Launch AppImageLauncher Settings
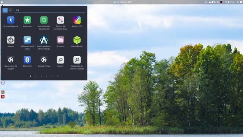This screenshot has height=137, width=243. pyautogui.click(x=44, y=43)
